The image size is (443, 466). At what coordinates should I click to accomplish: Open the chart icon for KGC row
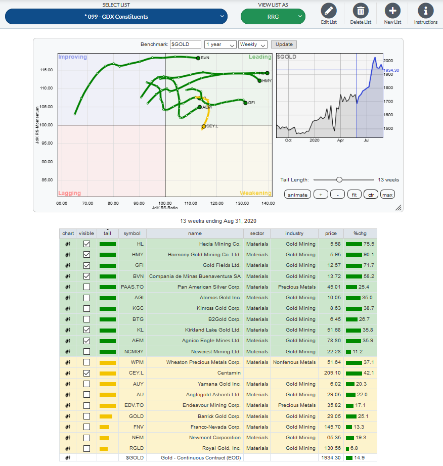(68, 308)
